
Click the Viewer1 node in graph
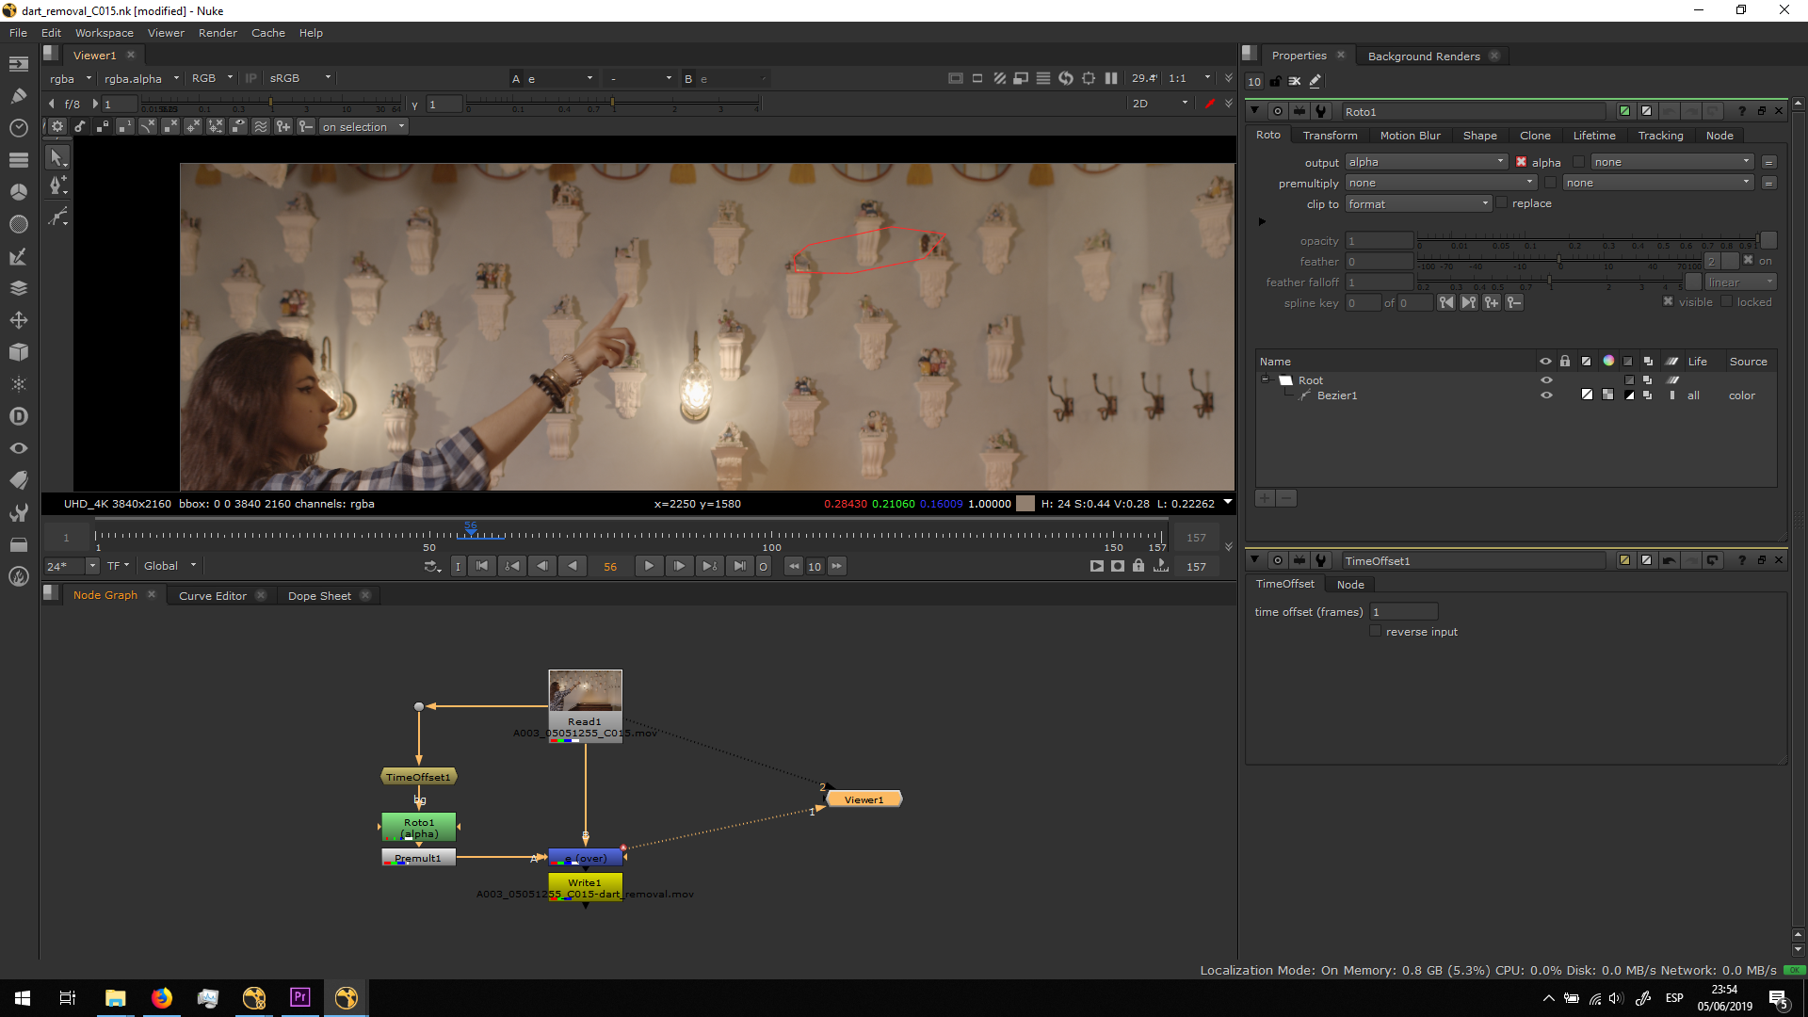pos(864,799)
